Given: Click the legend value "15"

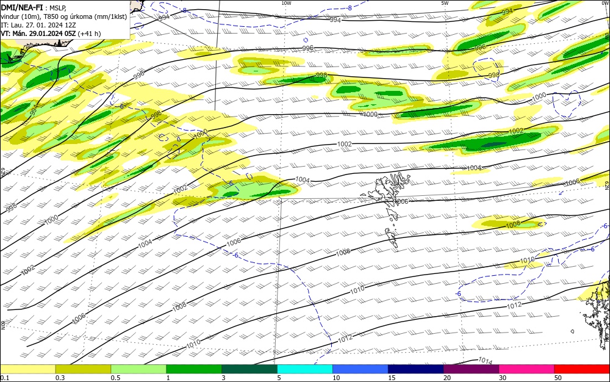Looking at the screenshot, I should [392, 378].
